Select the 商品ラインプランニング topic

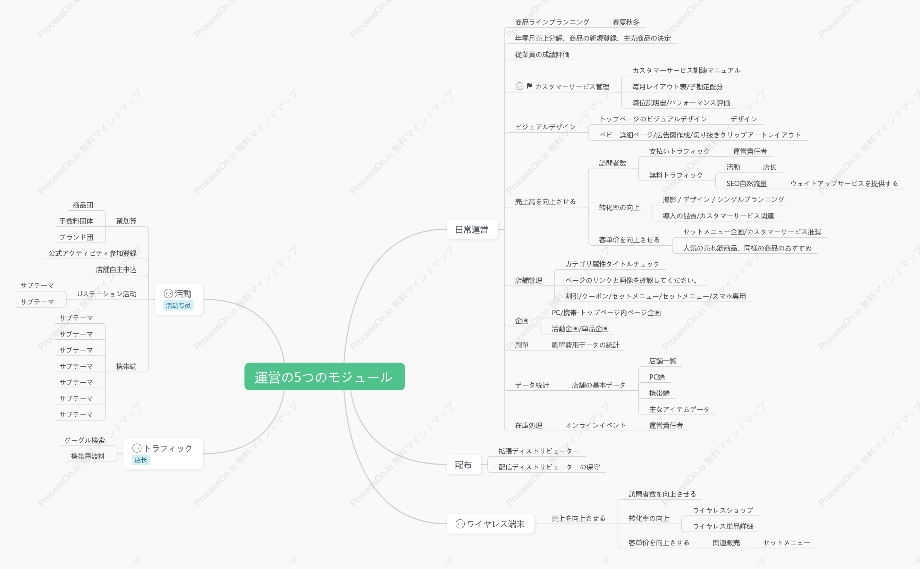(552, 22)
